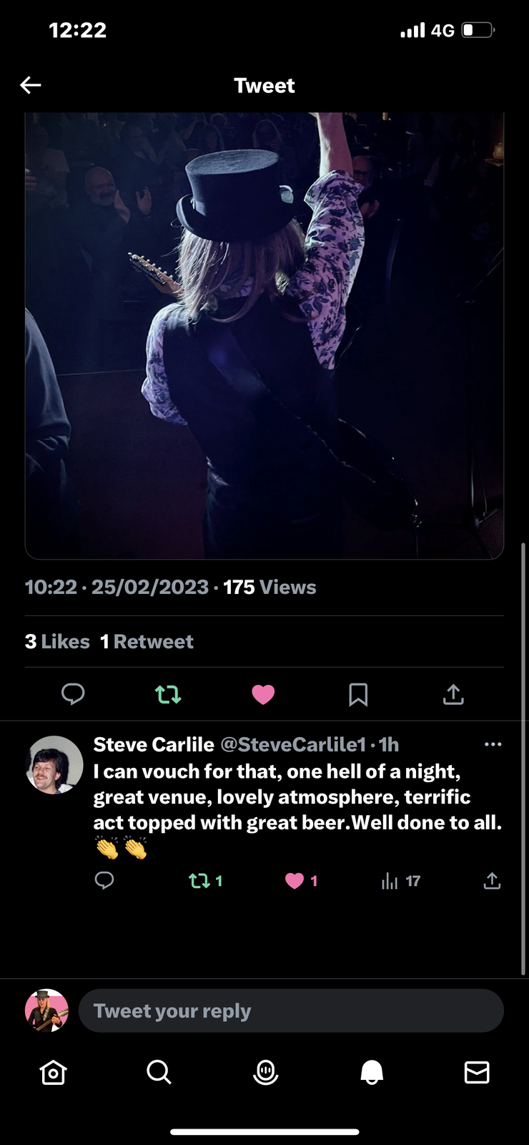Bookmark the main tweet

pos(358,694)
